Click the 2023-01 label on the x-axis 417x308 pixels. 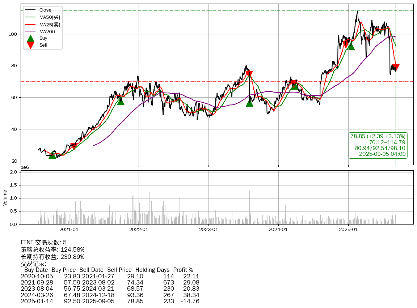pyautogui.click(x=208, y=229)
